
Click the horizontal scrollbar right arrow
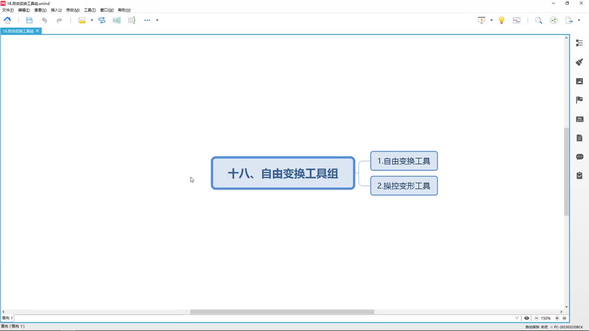(561, 312)
